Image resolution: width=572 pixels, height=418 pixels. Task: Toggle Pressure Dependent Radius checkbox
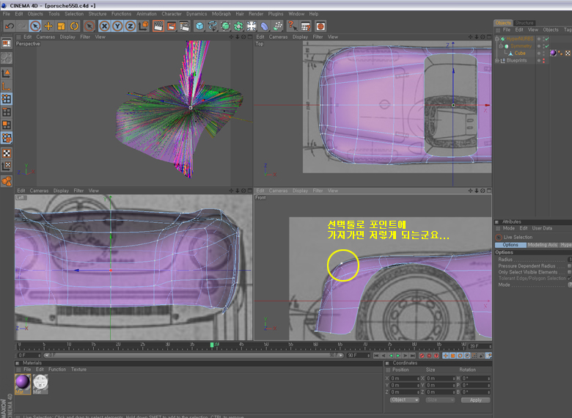570,266
